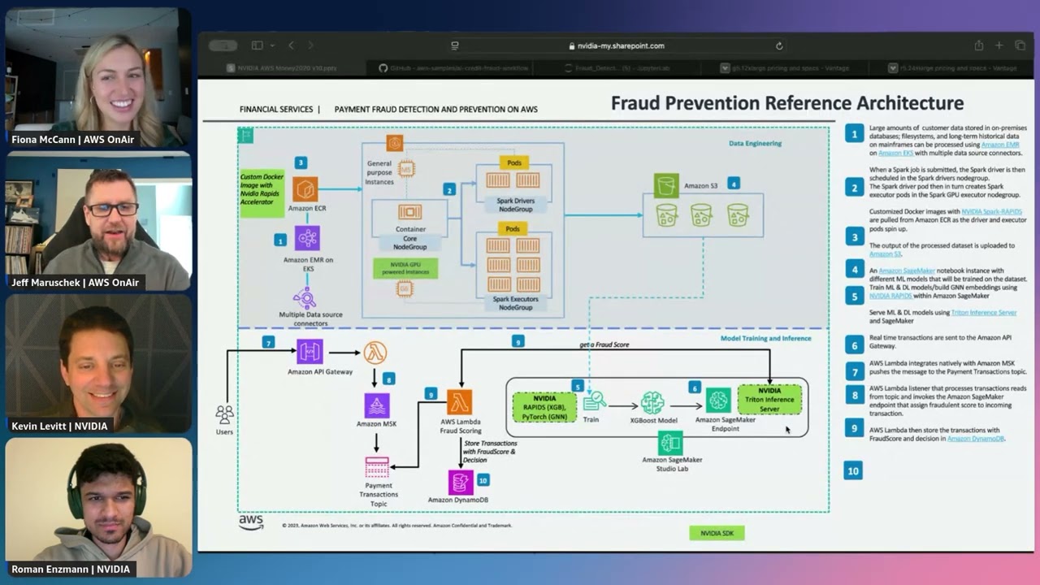Click the Lambda icon beside API Gateway
The image size is (1040, 585).
click(x=375, y=352)
